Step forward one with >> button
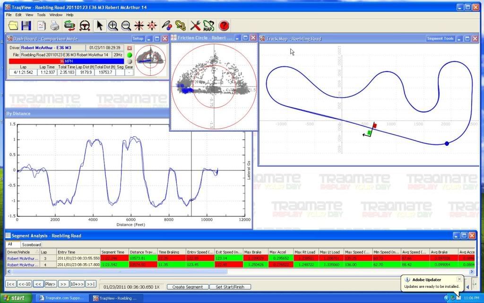 pyautogui.click(x=63, y=284)
